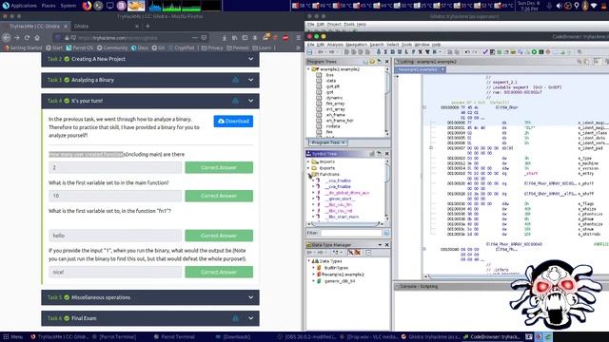The image size is (609, 342).
Task: Click the save icon in CodeBrowser toolbar
Action: pyautogui.click(x=309, y=52)
